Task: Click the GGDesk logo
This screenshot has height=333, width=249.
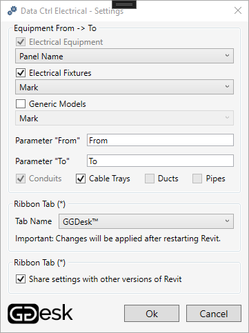Action: click(x=40, y=313)
